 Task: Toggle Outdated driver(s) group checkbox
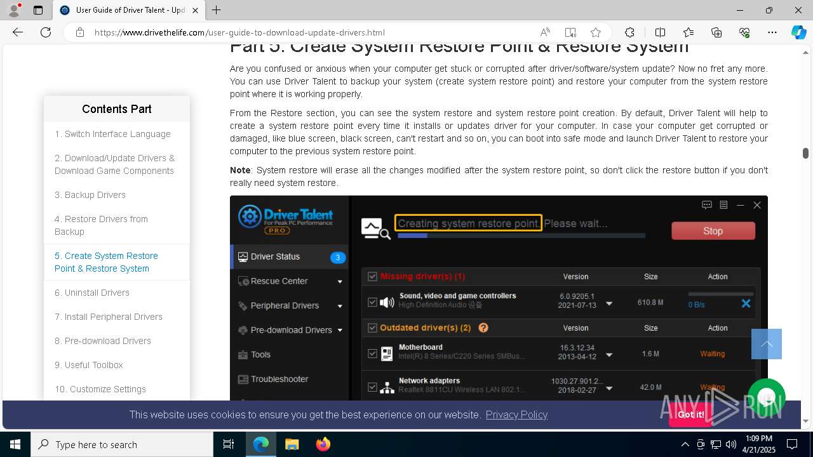pyautogui.click(x=372, y=328)
